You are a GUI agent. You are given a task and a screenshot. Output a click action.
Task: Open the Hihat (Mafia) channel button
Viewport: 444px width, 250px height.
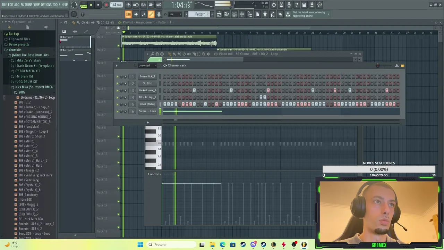coord(147,104)
